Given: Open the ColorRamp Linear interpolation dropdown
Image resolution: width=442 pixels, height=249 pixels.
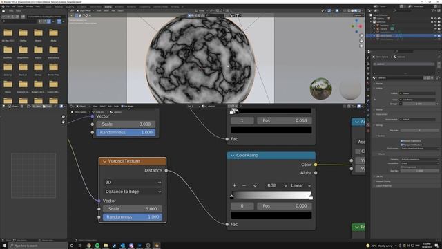Looking at the screenshot, I should 300,185.
